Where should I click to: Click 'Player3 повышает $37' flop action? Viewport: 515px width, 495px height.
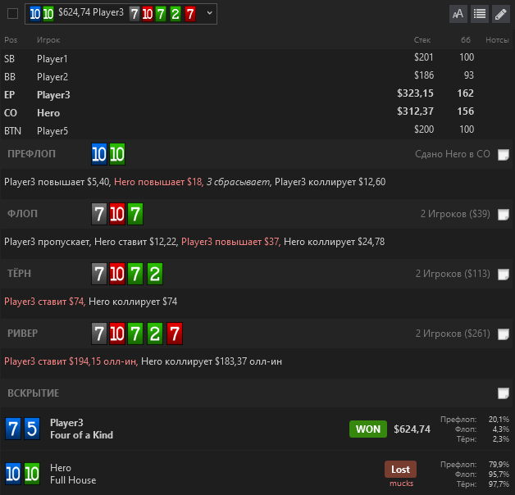coord(230,242)
